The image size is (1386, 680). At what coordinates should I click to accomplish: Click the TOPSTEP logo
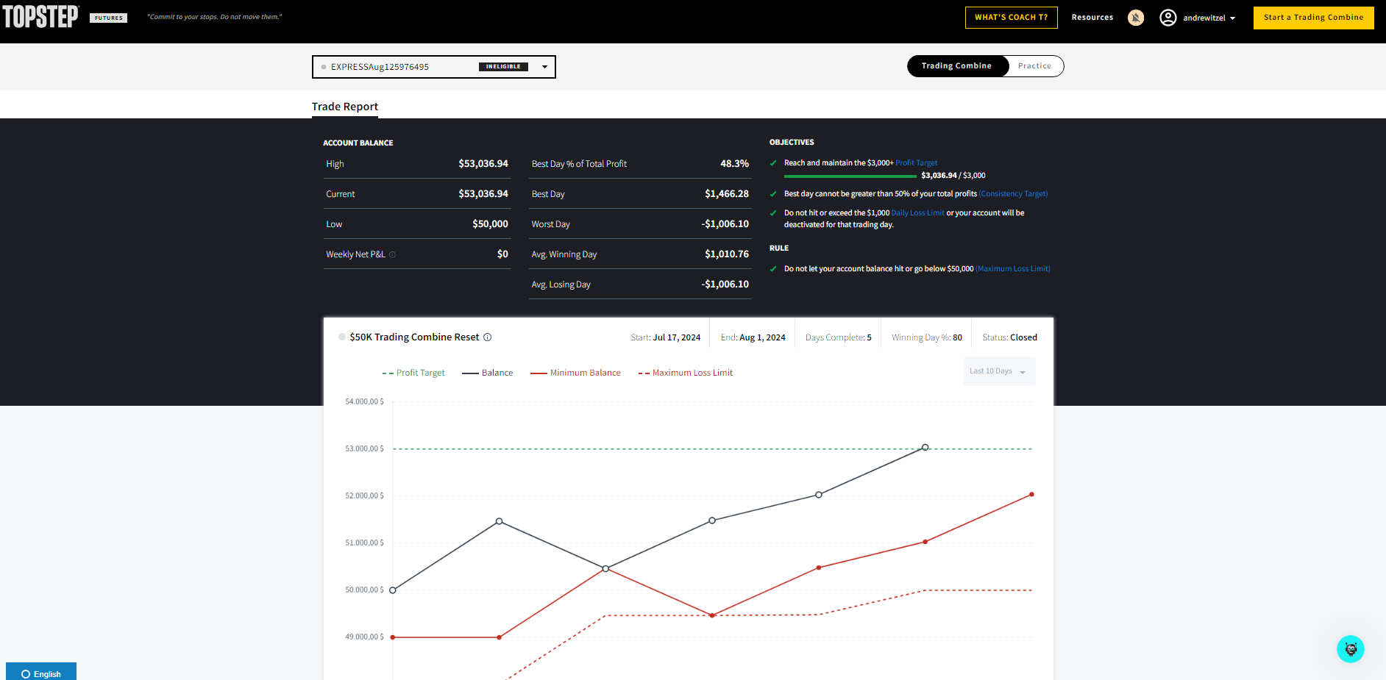[x=41, y=17]
